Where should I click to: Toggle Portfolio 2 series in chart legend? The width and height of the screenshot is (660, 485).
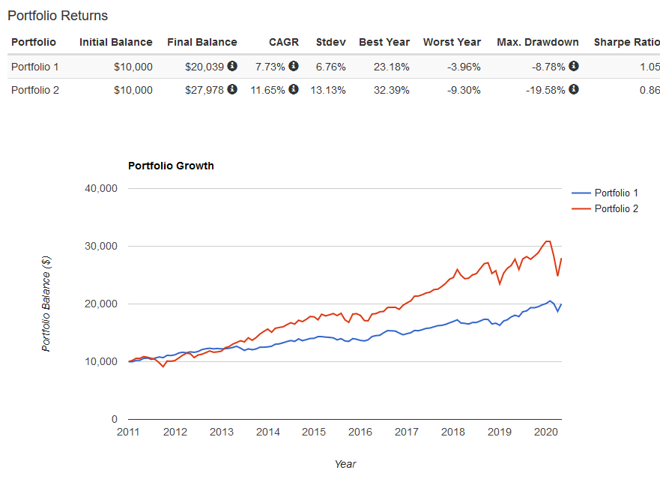point(616,208)
